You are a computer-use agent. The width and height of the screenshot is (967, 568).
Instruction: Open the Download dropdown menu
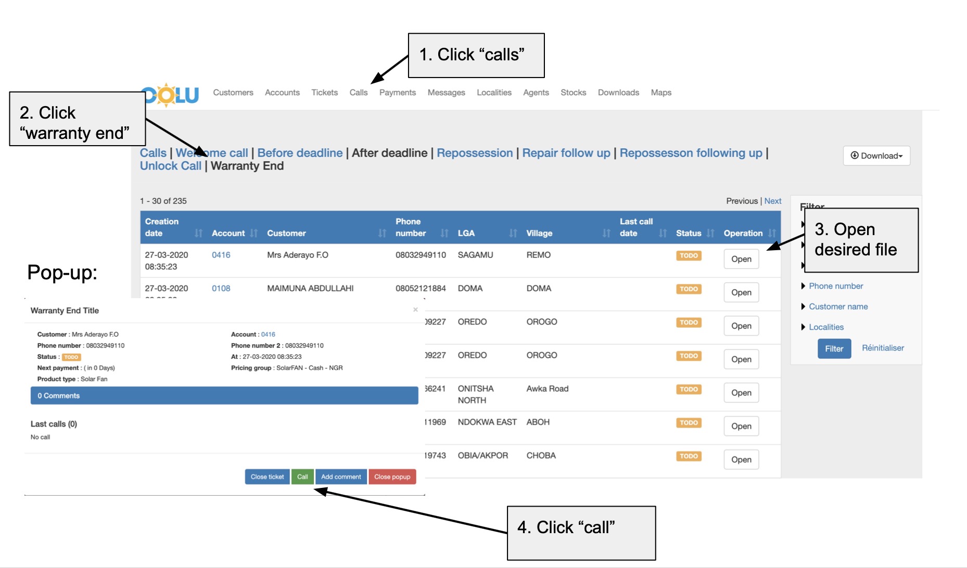(x=876, y=156)
